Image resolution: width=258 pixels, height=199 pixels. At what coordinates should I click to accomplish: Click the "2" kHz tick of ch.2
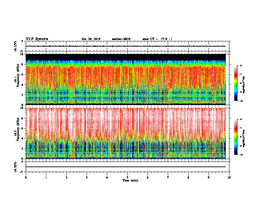(23, 149)
